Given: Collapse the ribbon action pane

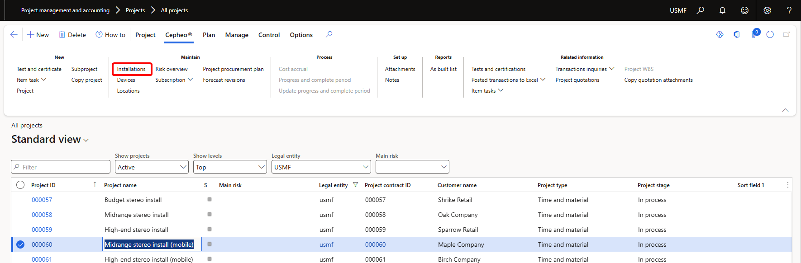Looking at the screenshot, I should (x=785, y=110).
